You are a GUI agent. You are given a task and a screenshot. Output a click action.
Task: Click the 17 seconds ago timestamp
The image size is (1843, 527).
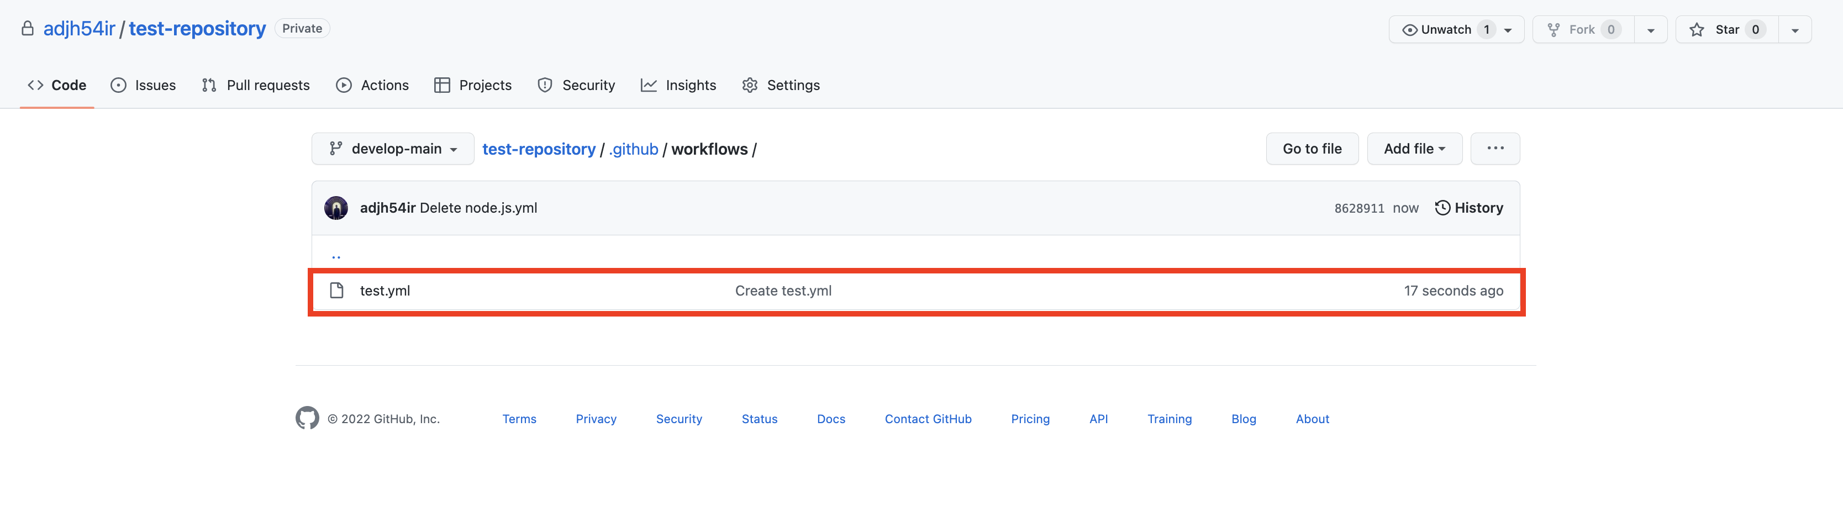click(1454, 291)
